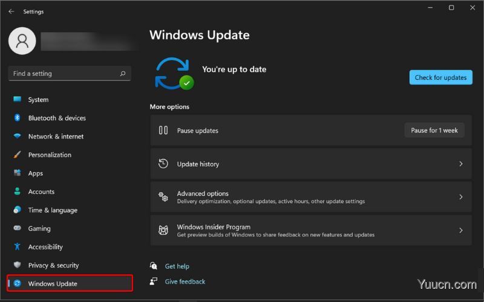Click the Personalization paintbrush icon
This screenshot has width=484, height=302.
click(x=18, y=155)
